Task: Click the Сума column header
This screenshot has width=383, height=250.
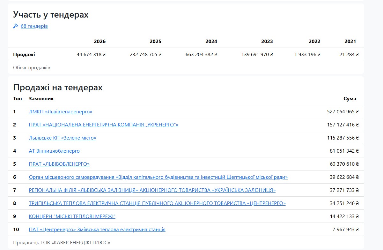Action: click(350, 99)
